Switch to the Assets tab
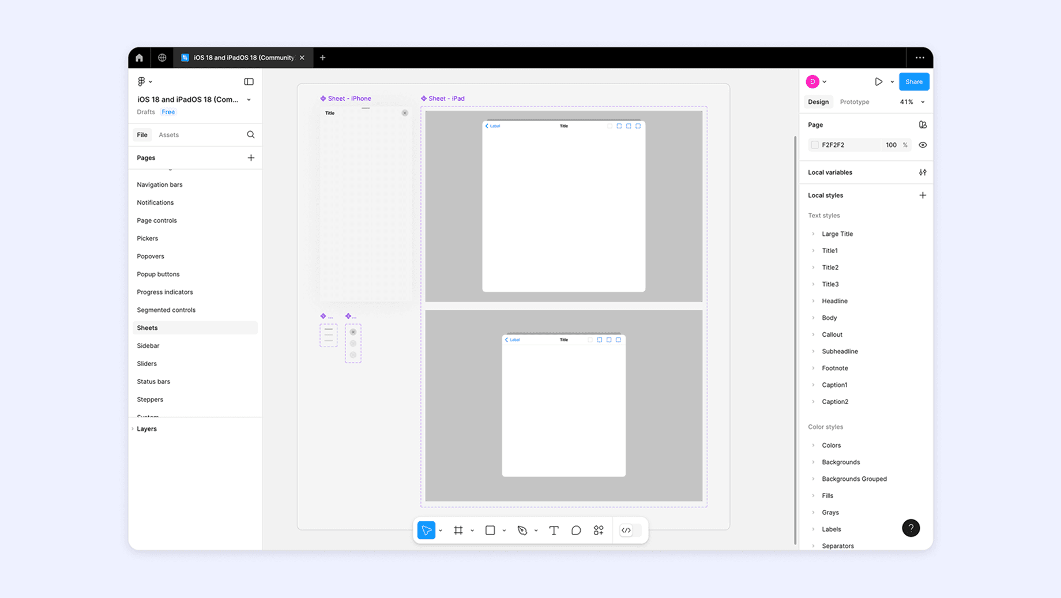This screenshot has height=598, width=1061. [x=168, y=134]
